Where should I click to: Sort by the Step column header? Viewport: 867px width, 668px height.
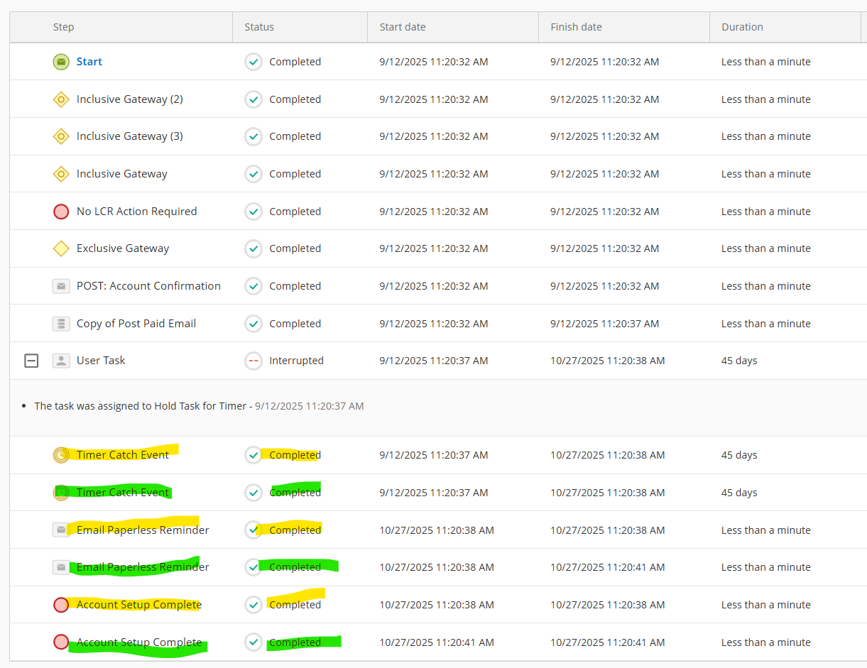coord(63,27)
